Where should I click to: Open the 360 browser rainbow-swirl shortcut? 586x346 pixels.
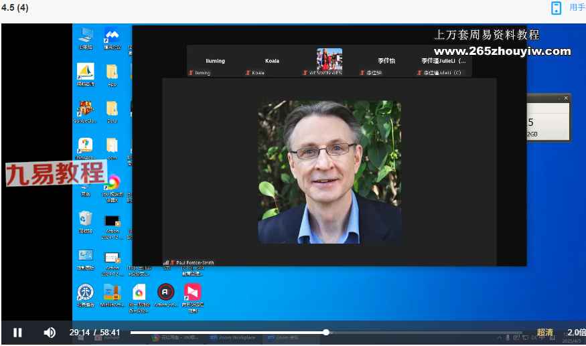pos(113,189)
